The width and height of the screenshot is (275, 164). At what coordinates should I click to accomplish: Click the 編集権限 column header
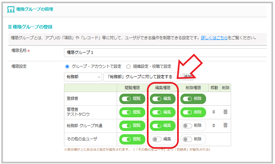point(163,88)
